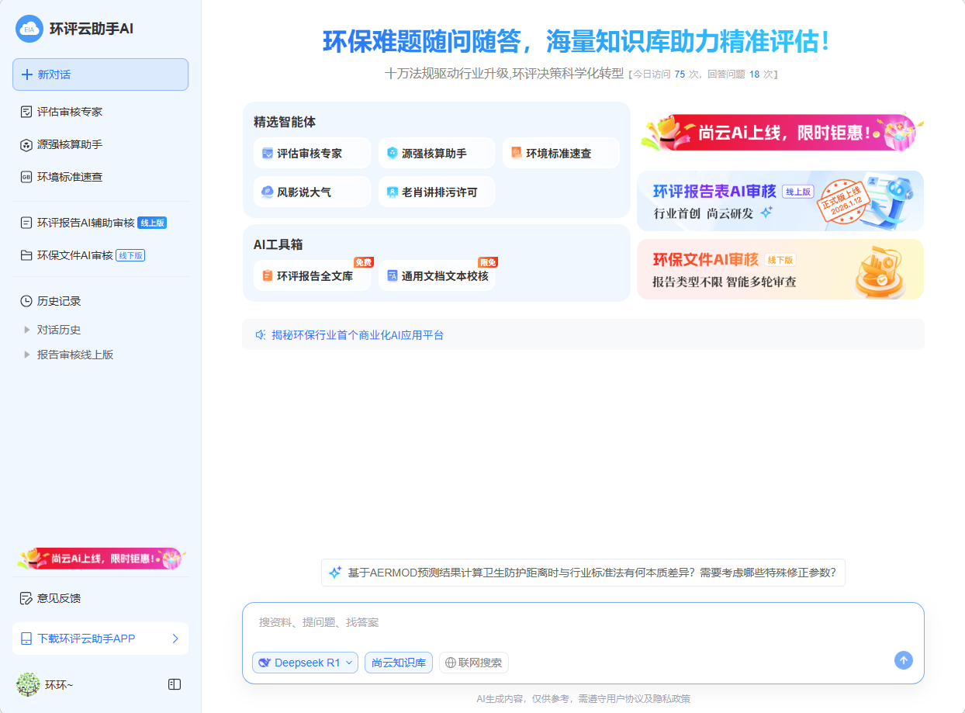Click the 环评报告表AI审核 banner
The height and width of the screenshot is (713, 965).
click(780, 201)
